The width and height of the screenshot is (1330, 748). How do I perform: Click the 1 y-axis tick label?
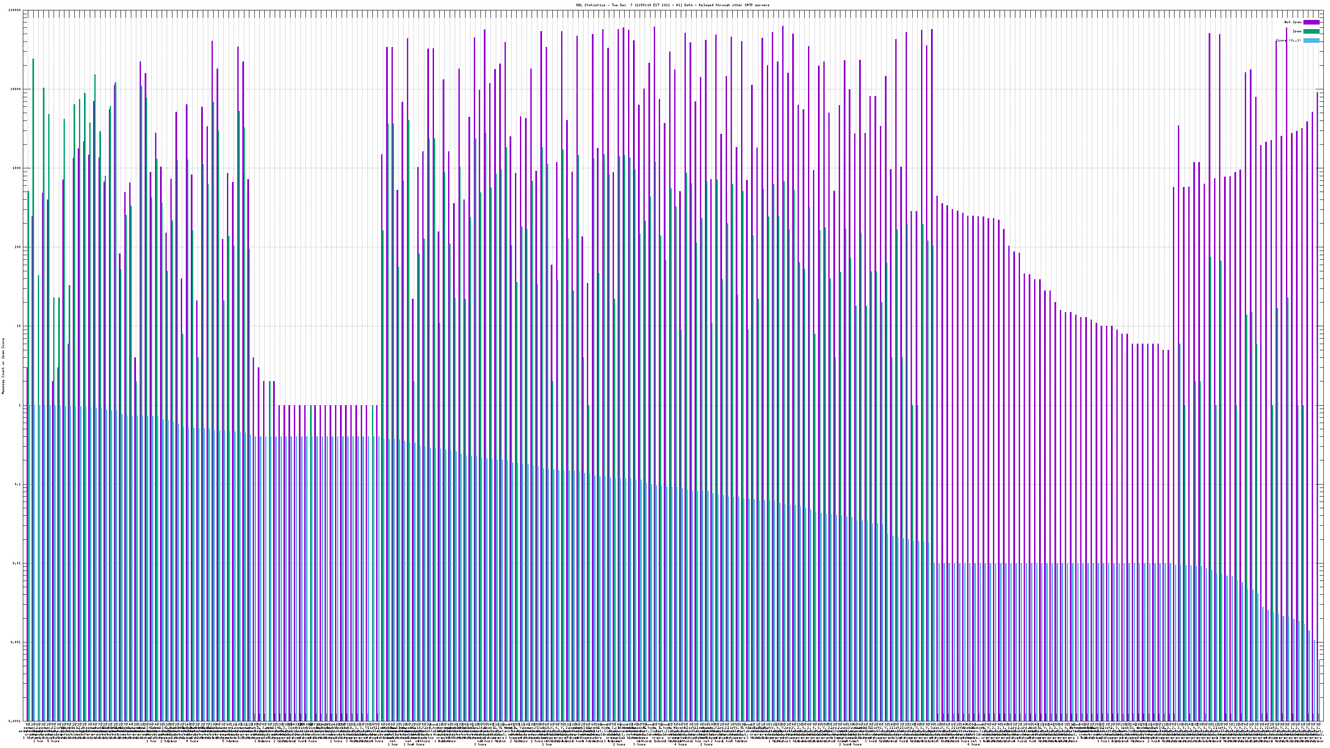[20, 405]
